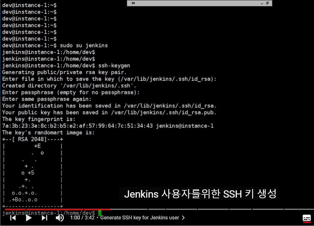Viewport: 314px width, 226px height.
Task: Click 'Created directory' output line
Action: [x=69, y=86]
